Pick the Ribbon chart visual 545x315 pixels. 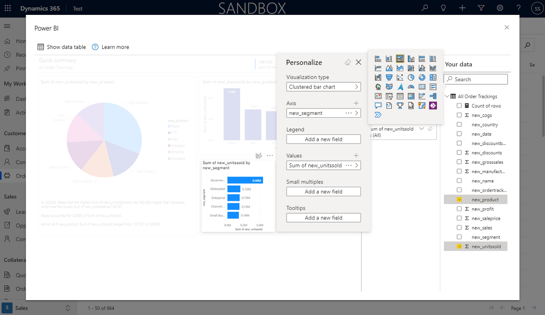coord(433,68)
